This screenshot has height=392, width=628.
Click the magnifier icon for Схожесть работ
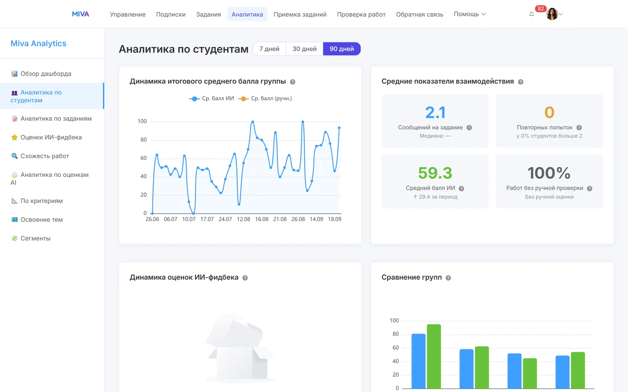coord(15,156)
